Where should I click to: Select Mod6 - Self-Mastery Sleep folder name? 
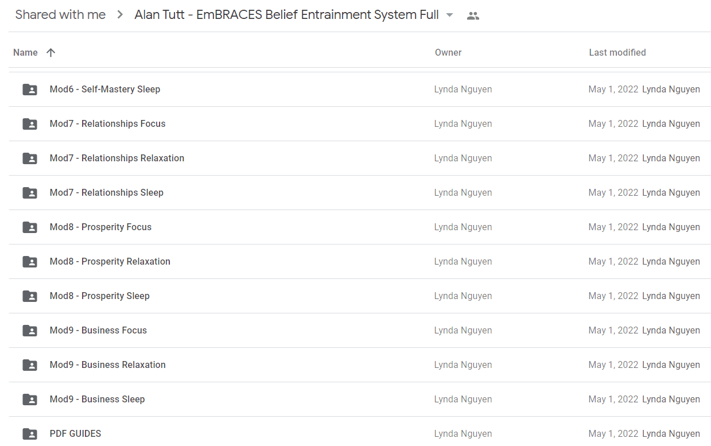[x=105, y=90]
